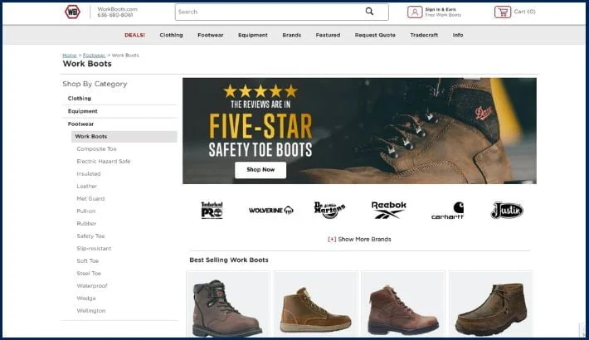The width and height of the screenshot is (589, 340).
Task: Choose the Waterproof subcategory
Action: pyautogui.click(x=92, y=286)
